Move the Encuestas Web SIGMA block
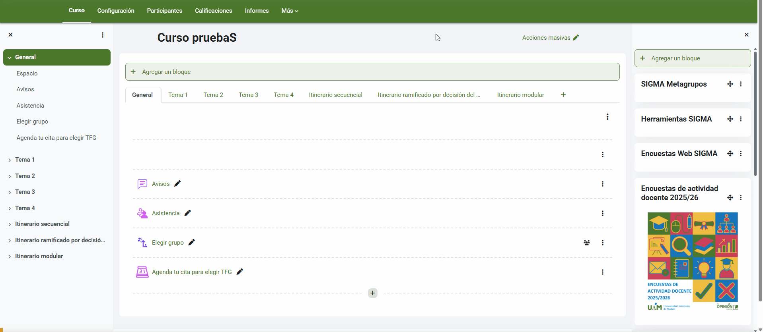763x332 pixels. (730, 154)
